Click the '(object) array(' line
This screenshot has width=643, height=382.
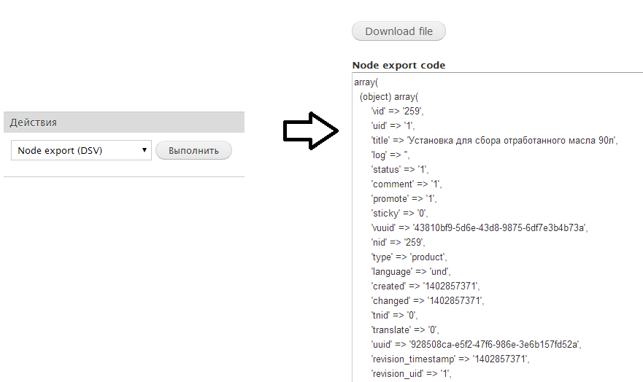(x=389, y=97)
